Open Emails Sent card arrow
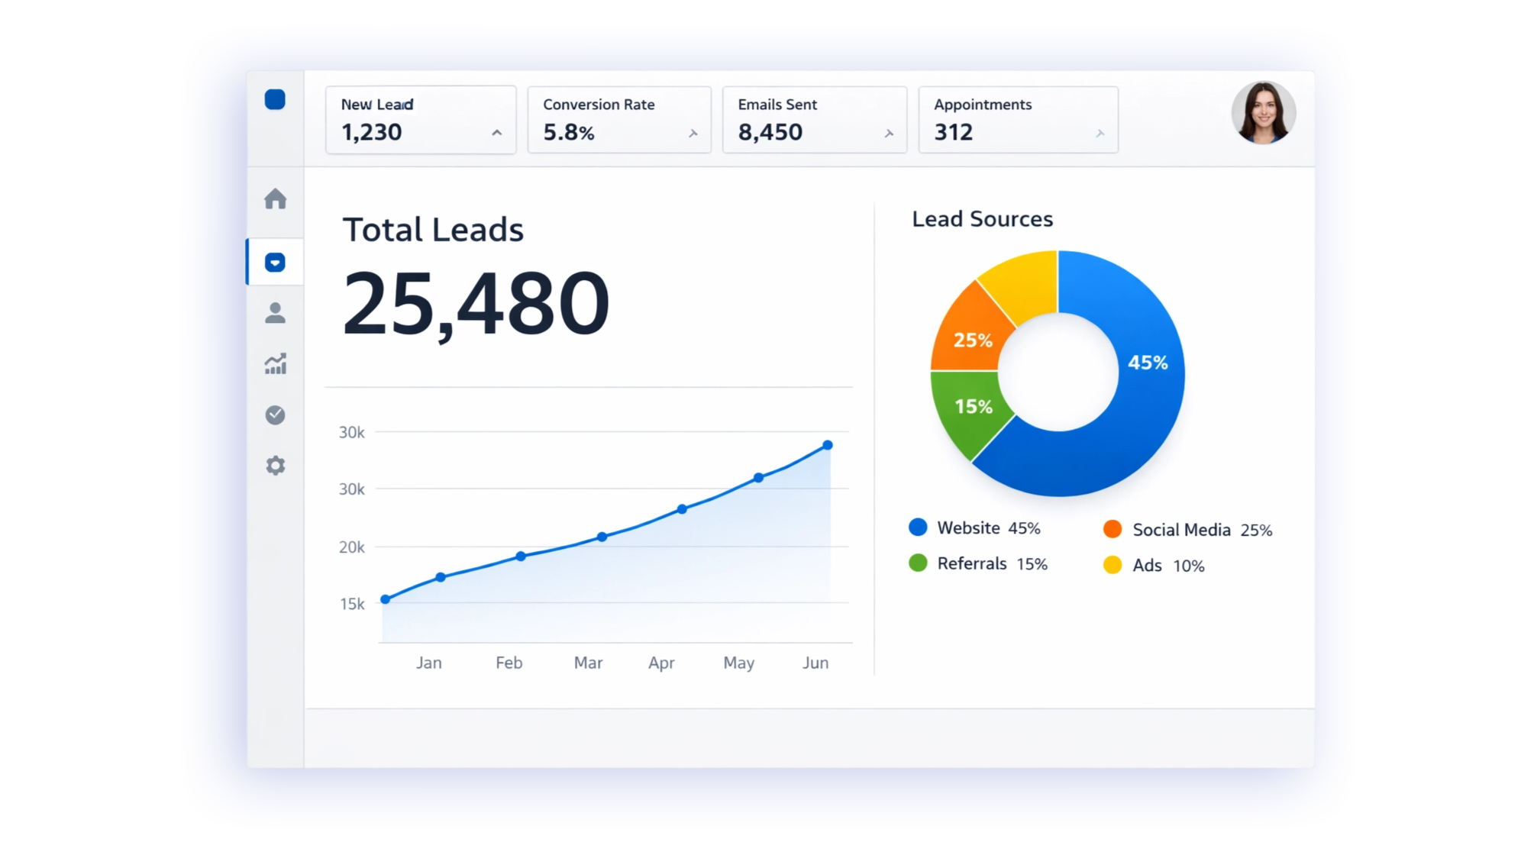This screenshot has width=1521, height=855. pyautogui.click(x=889, y=134)
